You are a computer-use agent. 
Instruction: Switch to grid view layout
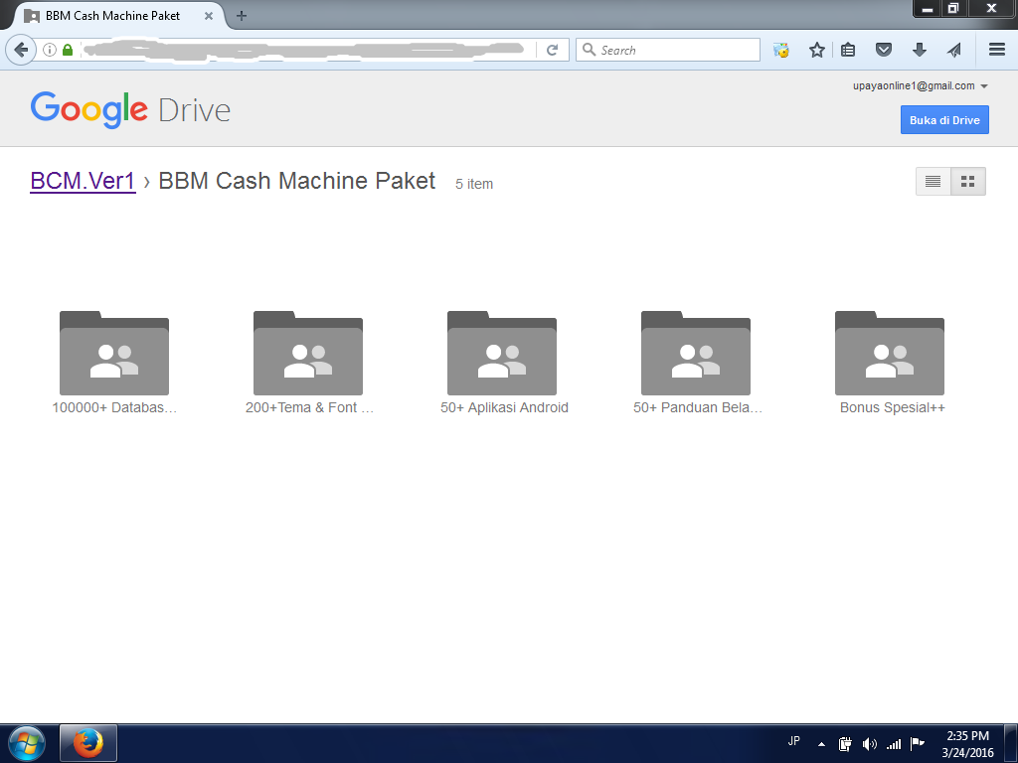click(x=968, y=181)
